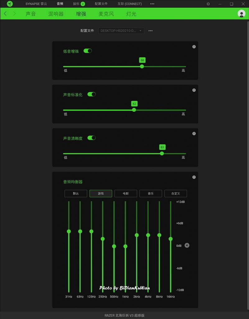This screenshot has width=249, height=319.
Task: Select the 默认 equalizer preset
Action: point(76,194)
